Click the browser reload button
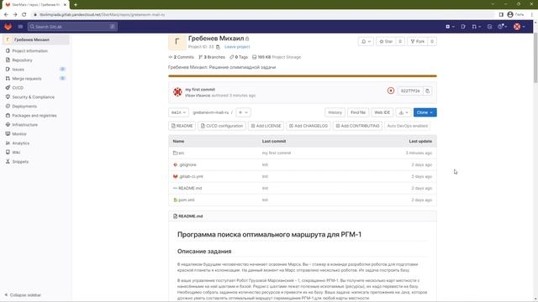This screenshot has height=302, width=538. [24, 15]
